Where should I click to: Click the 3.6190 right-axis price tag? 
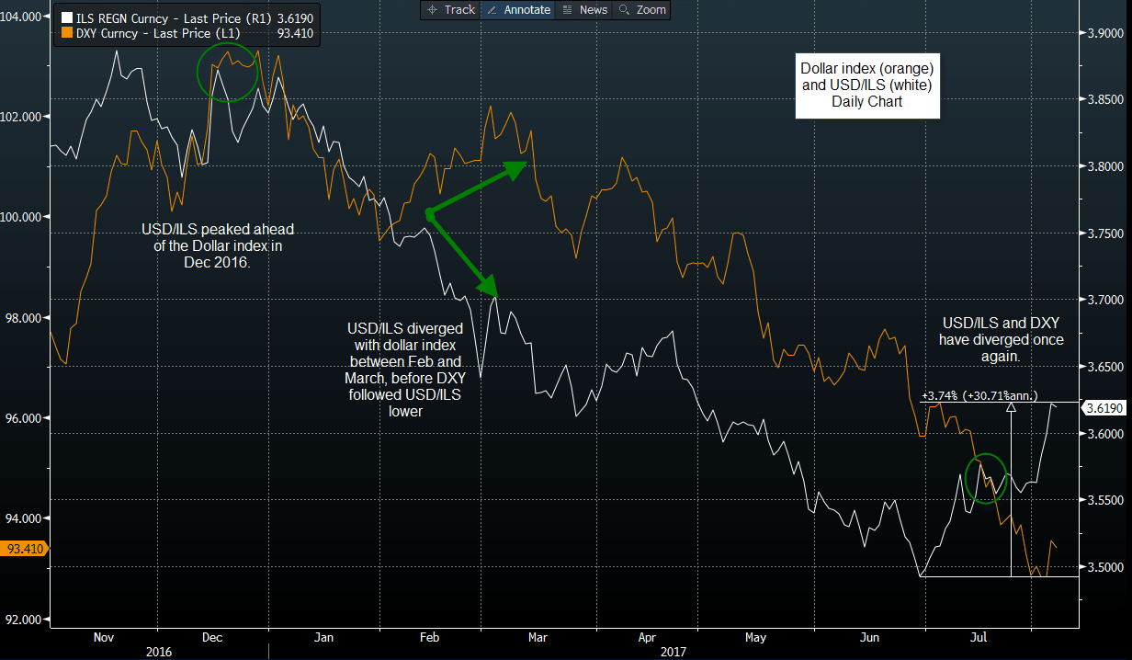pos(1101,406)
